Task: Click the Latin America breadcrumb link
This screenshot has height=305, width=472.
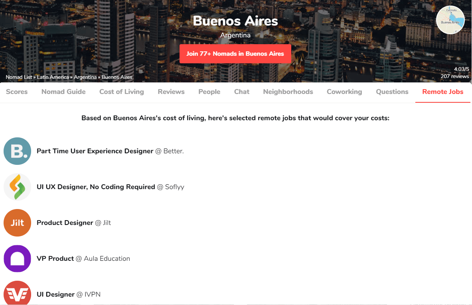Action: (53, 77)
